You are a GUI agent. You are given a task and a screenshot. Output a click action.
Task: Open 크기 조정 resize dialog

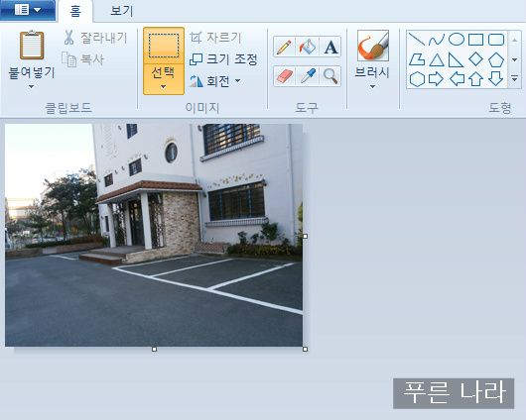pyautogui.click(x=223, y=59)
